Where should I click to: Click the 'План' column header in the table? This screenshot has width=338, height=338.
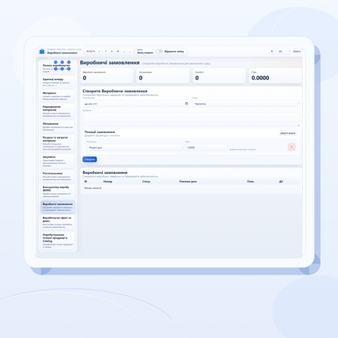pos(250,182)
